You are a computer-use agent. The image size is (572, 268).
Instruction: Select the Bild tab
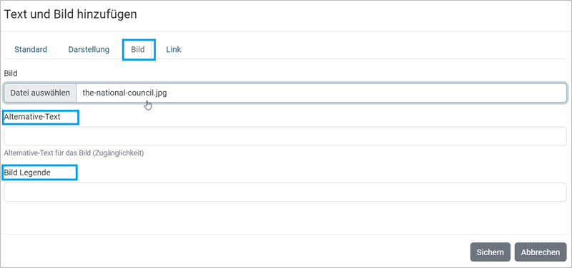138,50
